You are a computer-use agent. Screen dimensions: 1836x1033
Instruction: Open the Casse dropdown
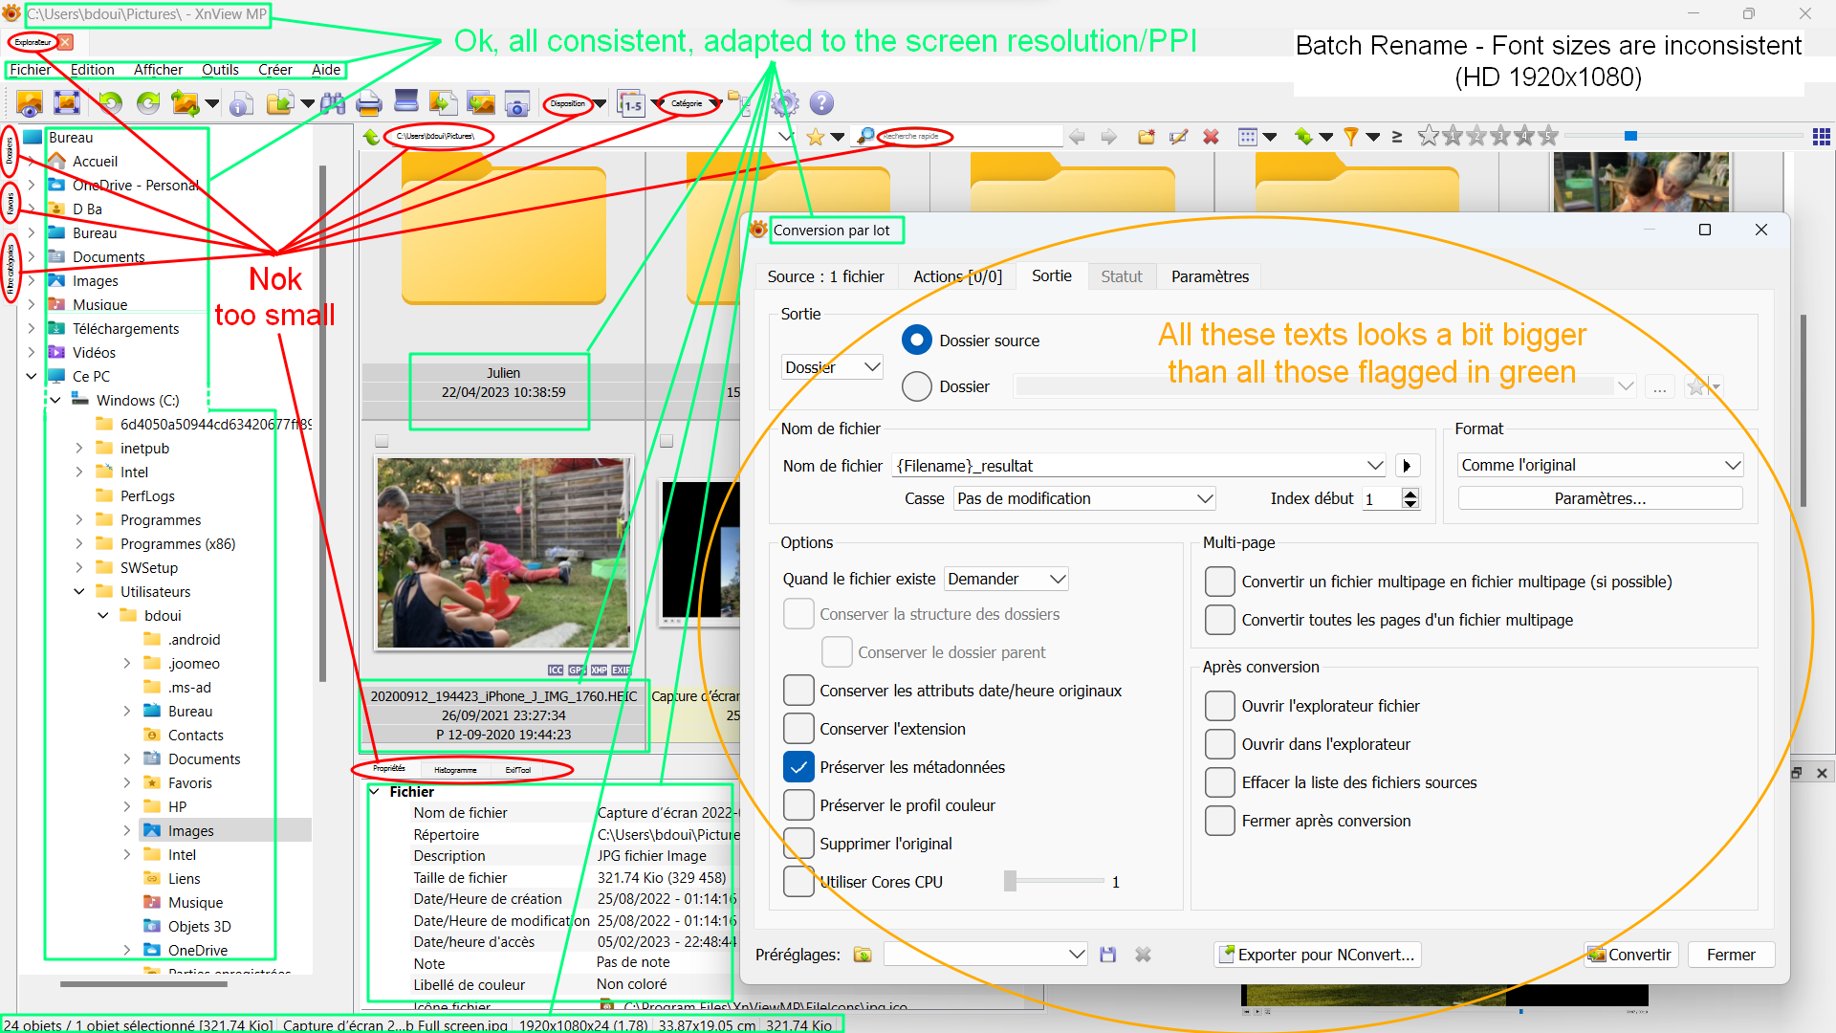[x=1084, y=498]
